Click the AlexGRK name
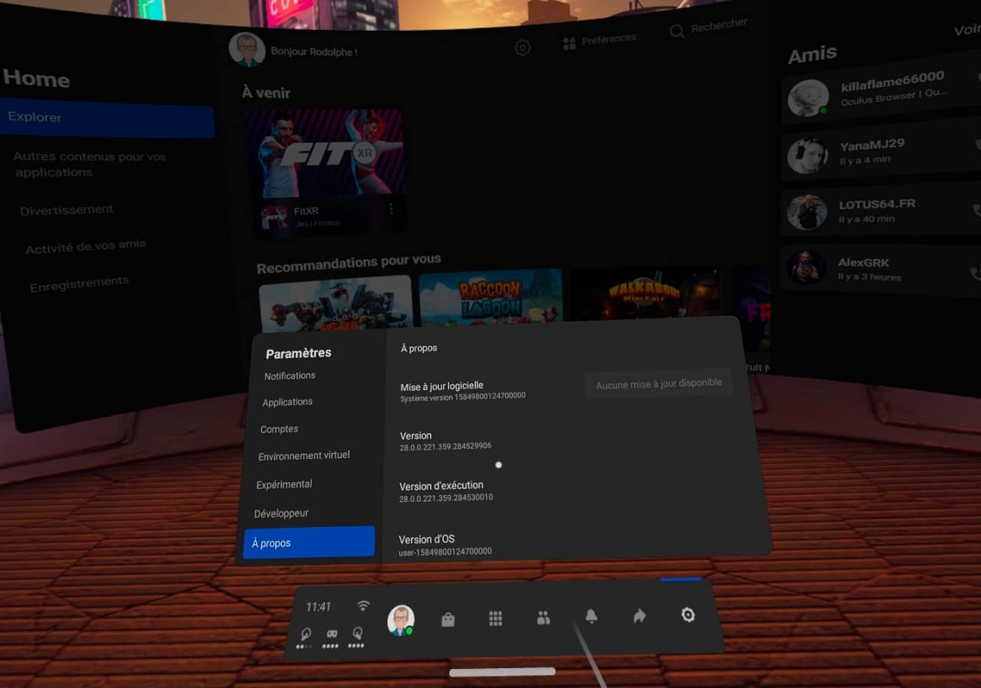The height and width of the screenshot is (688, 981). click(x=864, y=263)
